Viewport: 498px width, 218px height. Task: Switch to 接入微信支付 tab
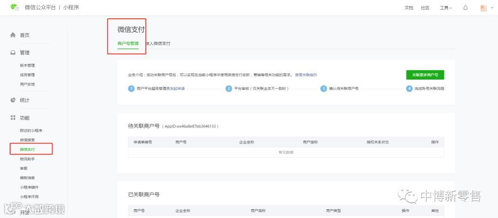pyautogui.click(x=159, y=43)
